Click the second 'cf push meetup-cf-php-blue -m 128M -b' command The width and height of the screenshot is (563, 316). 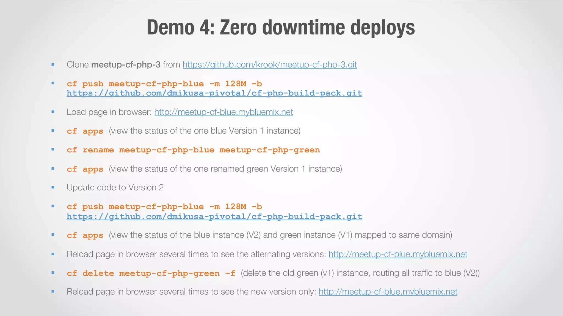click(x=164, y=206)
